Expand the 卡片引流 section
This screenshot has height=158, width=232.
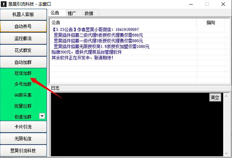(23, 127)
